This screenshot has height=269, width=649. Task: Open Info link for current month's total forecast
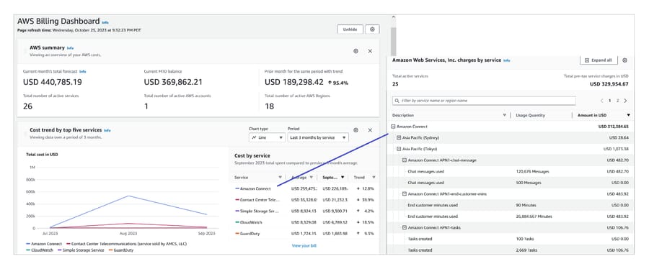[x=83, y=71]
